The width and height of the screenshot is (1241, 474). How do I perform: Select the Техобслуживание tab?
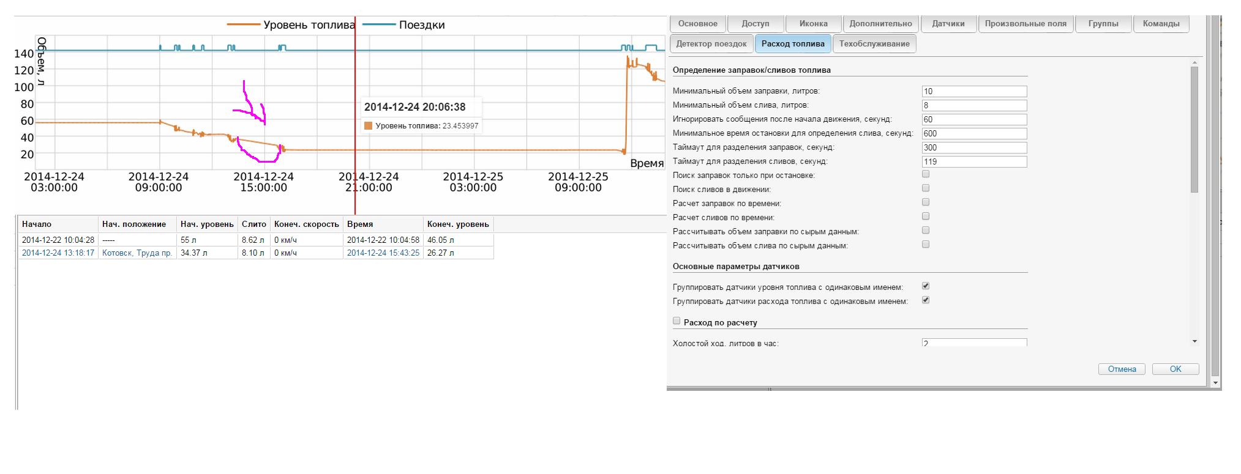click(874, 44)
